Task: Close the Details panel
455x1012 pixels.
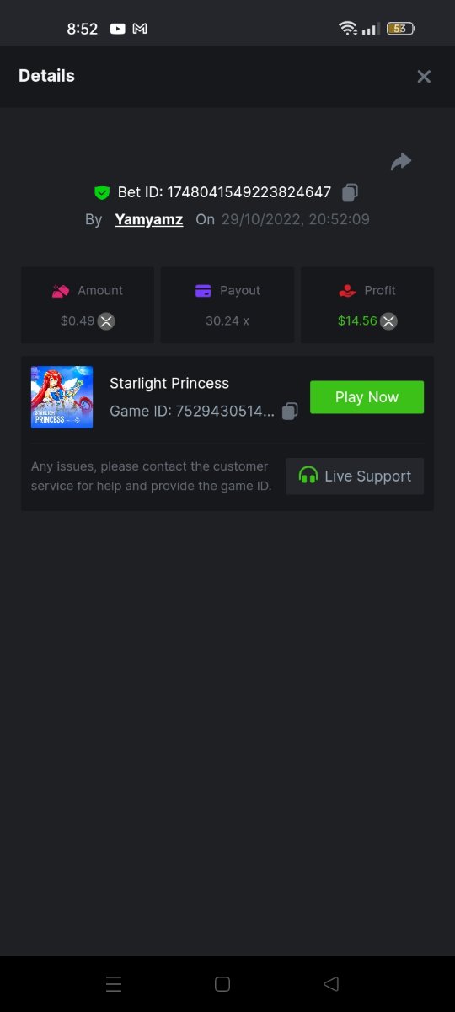Action: pyautogui.click(x=424, y=77)
